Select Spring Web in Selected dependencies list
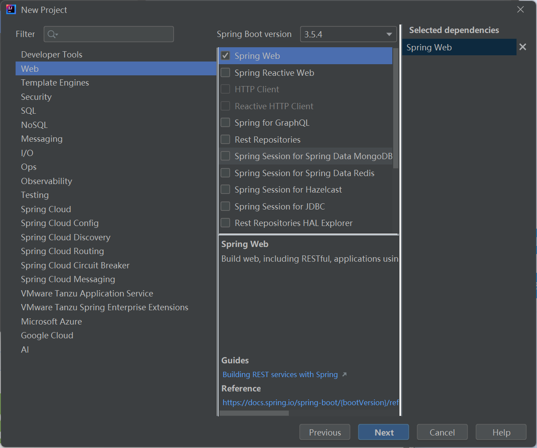The height and width of the screenshot is (448, 537). click(x=459, y=47)
